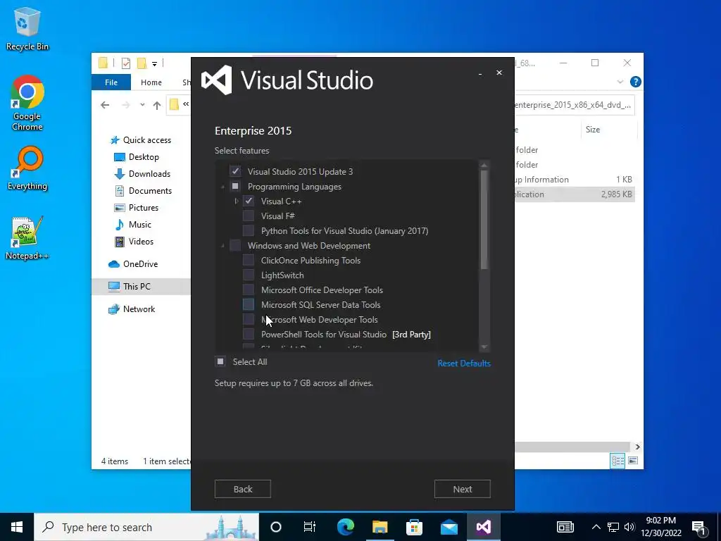Check Microsoft Web Developer Tools
721x541 pixels.
click(249, 319)
